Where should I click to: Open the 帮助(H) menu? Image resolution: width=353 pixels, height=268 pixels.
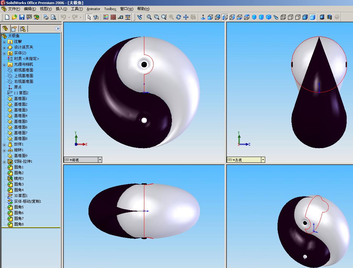pos(143,9)
